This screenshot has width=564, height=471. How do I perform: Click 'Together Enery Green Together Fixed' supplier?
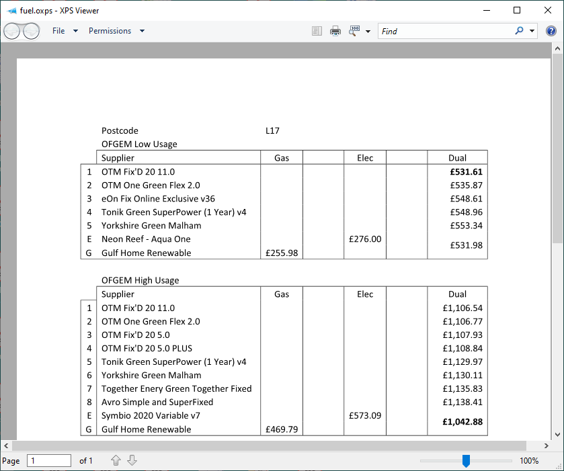[177, 388]
